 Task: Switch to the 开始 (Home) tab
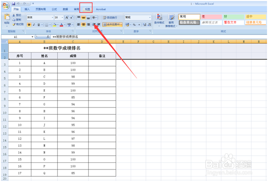[x=16, y=9]
